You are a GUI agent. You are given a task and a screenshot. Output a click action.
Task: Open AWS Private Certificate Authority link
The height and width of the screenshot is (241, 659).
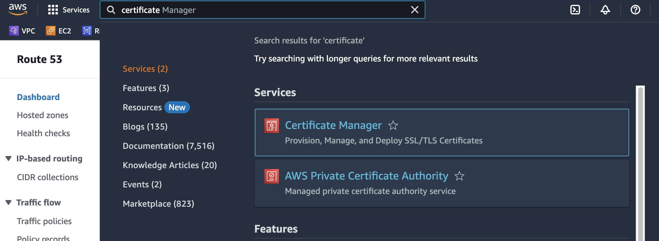[x=367, y=176]
